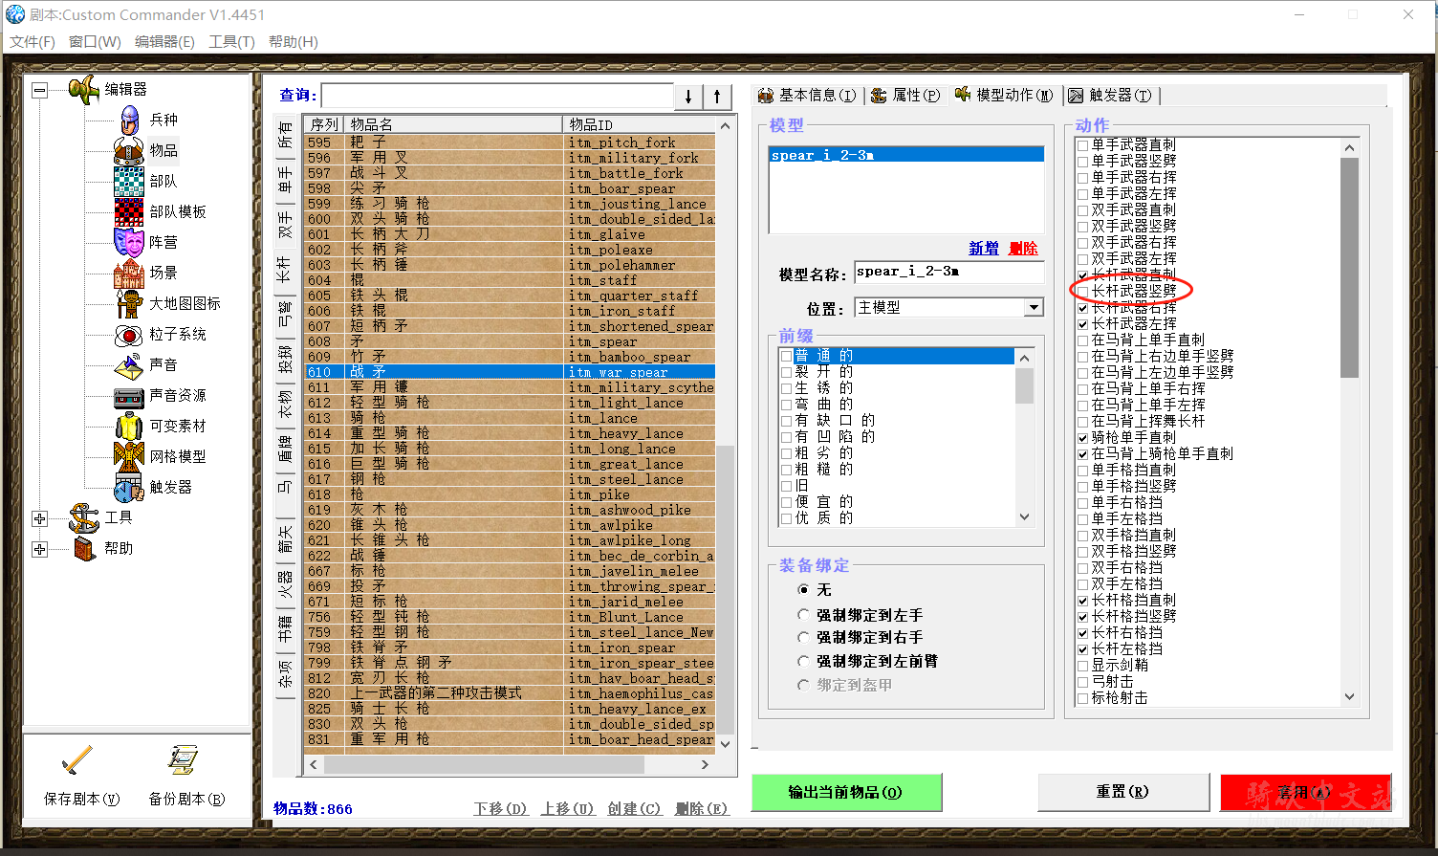Switch to the 触发器(T) tab
This screenshot has height=856, width=1438.
[x=1111, y=95]
